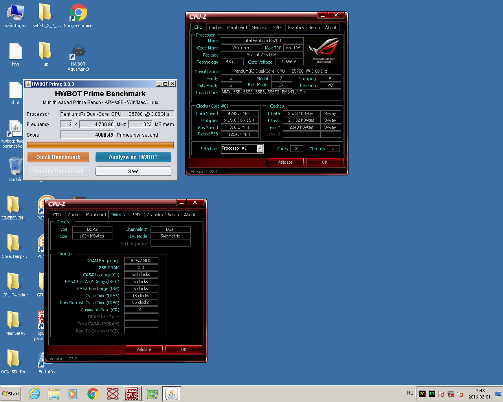Open the OCX_SPi_Tw folder icon

(x=15, y=362)
